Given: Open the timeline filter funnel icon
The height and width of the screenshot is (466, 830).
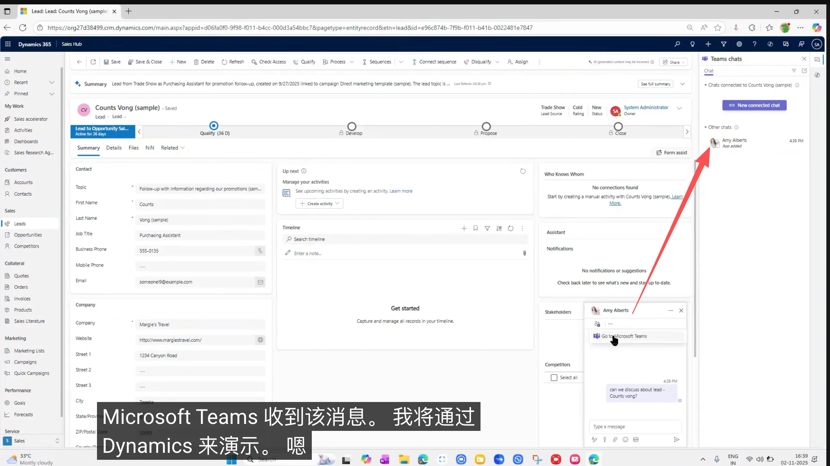Looking at the screenshot, I should click(487, 228).
